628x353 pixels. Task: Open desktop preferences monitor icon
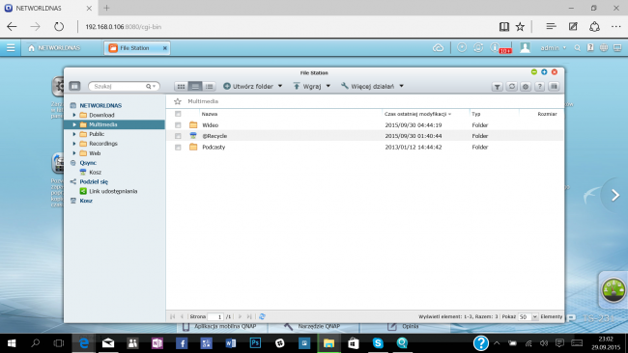(x=617, y=48)
